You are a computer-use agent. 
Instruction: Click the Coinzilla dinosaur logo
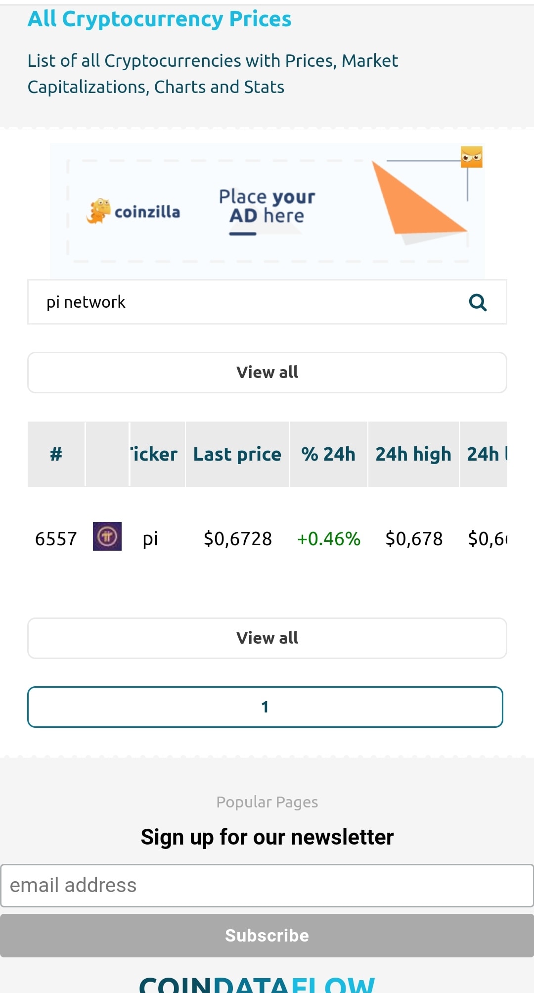click(98, 211)
